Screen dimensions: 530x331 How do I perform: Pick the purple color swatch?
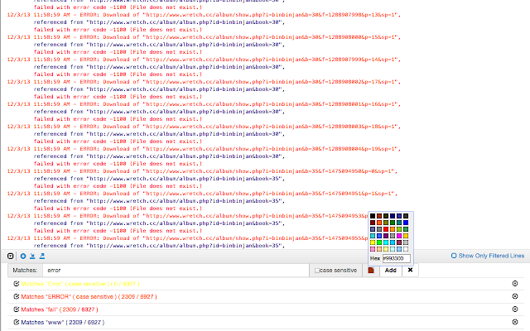(x=386, y=236)
